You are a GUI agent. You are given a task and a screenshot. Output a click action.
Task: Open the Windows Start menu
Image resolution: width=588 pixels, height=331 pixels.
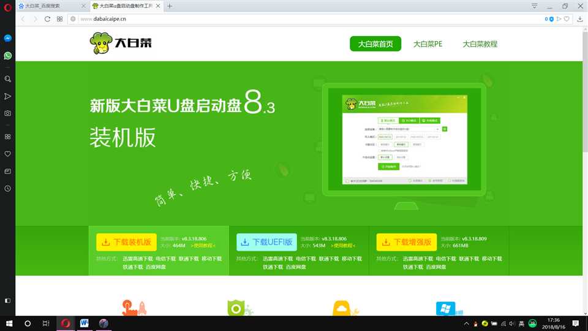tap(9, 324)
